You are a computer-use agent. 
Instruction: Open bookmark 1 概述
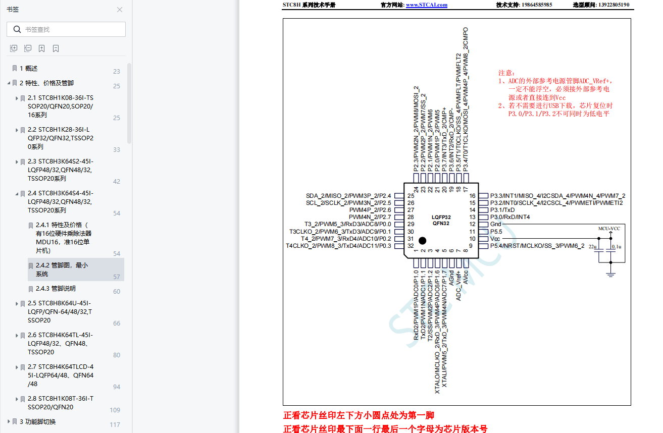pyautogui.click(x=28, y=68)
